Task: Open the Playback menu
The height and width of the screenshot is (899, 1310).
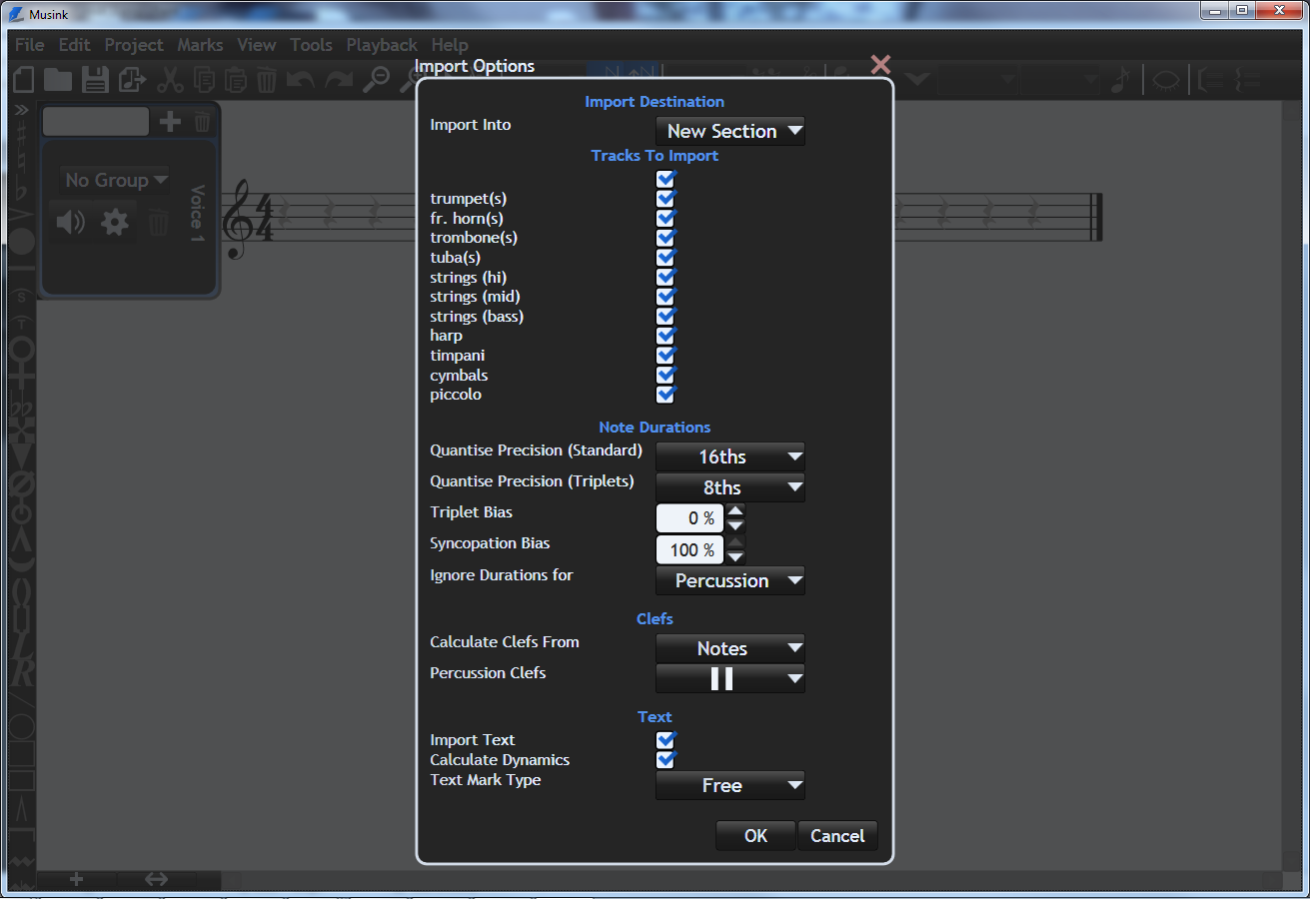Action: [382, 45]
